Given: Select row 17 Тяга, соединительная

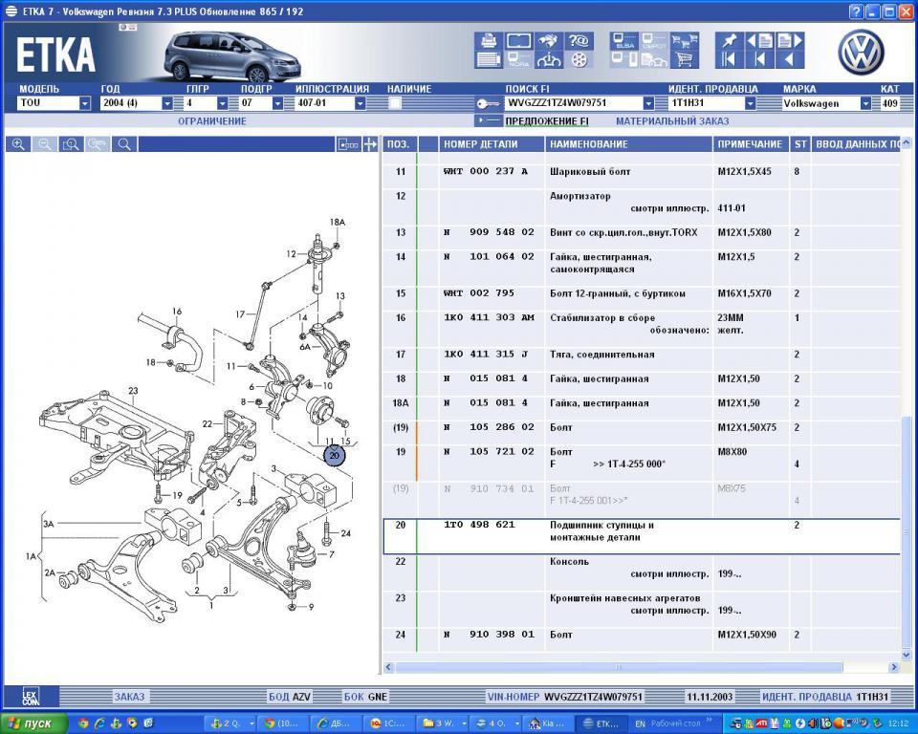Looking at the screenshot, I should click(641, 355).
